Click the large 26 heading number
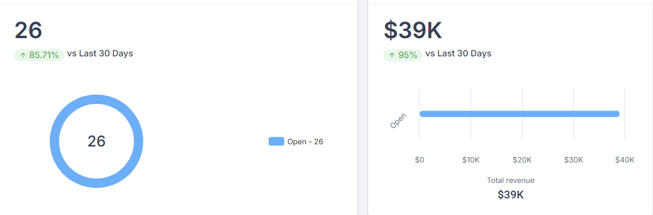 pyautogui.click(x=28, y=30)
